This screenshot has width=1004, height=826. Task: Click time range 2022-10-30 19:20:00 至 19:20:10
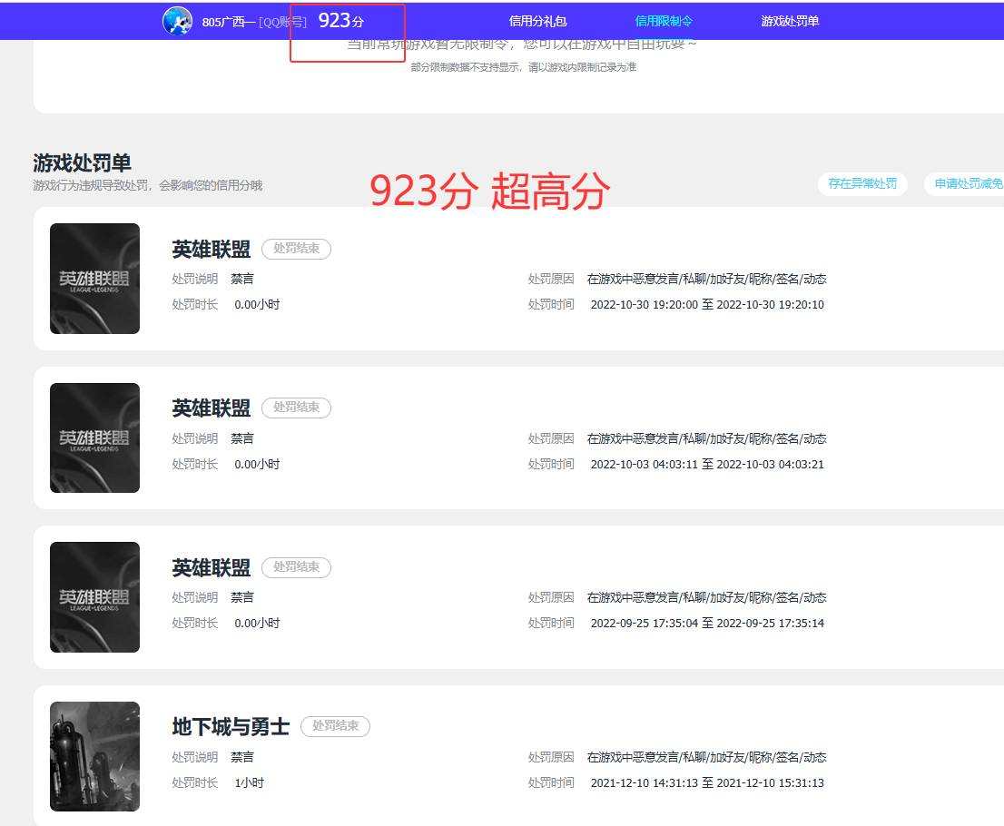[707, 305]
